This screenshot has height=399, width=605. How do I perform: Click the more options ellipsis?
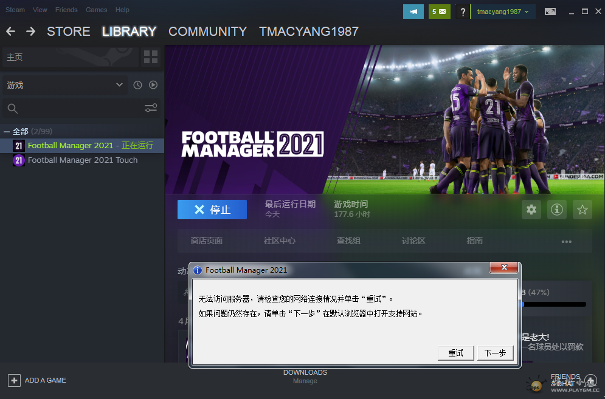coord(567,242)
